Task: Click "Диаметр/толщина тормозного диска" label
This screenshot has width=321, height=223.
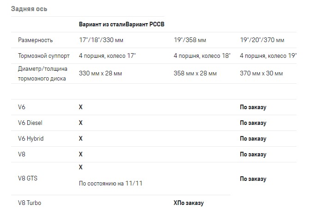Action: pyautogui.click(x=42, y=74)
